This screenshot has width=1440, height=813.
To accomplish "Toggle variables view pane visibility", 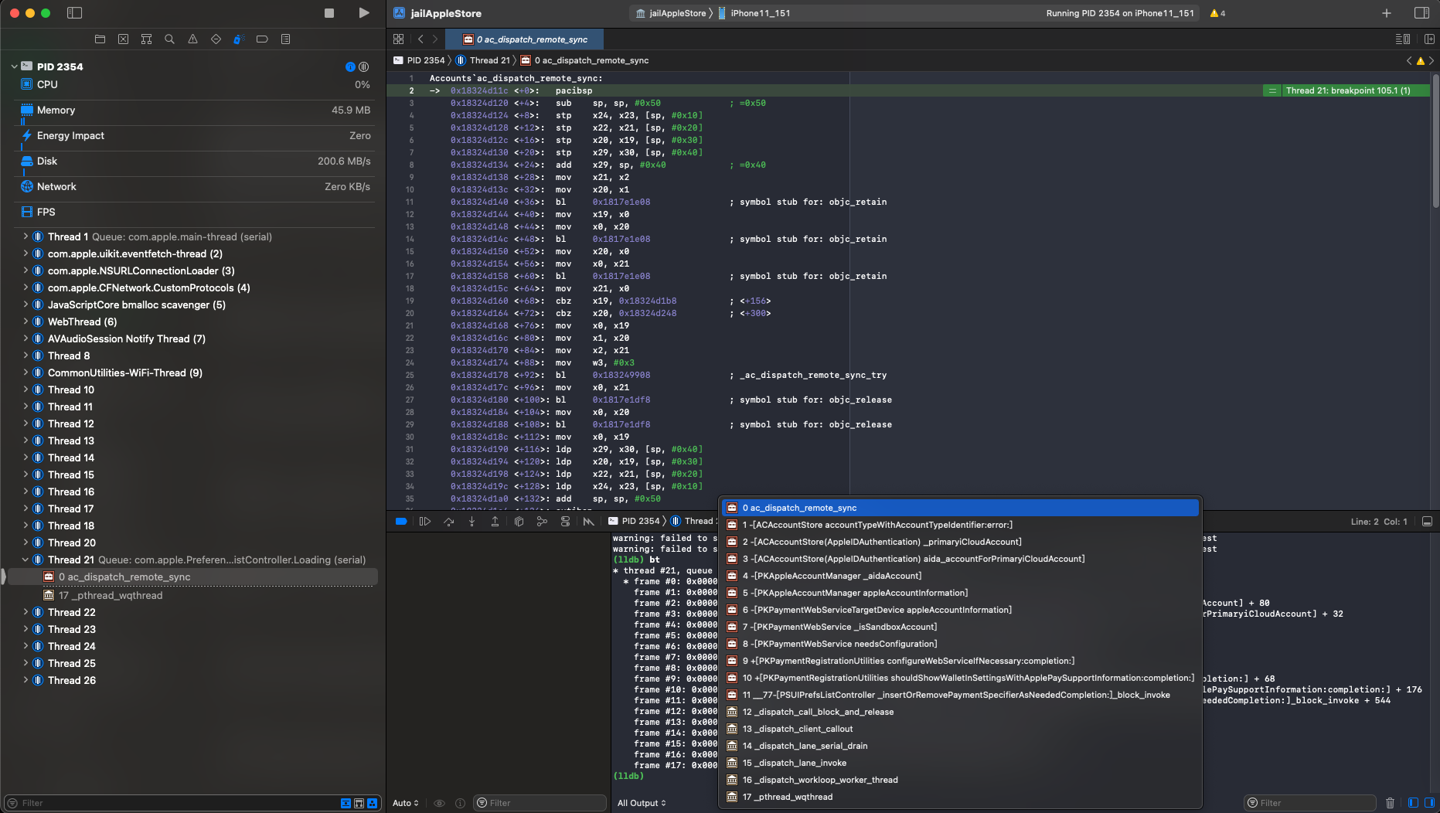I will [x=1413, y=803].
